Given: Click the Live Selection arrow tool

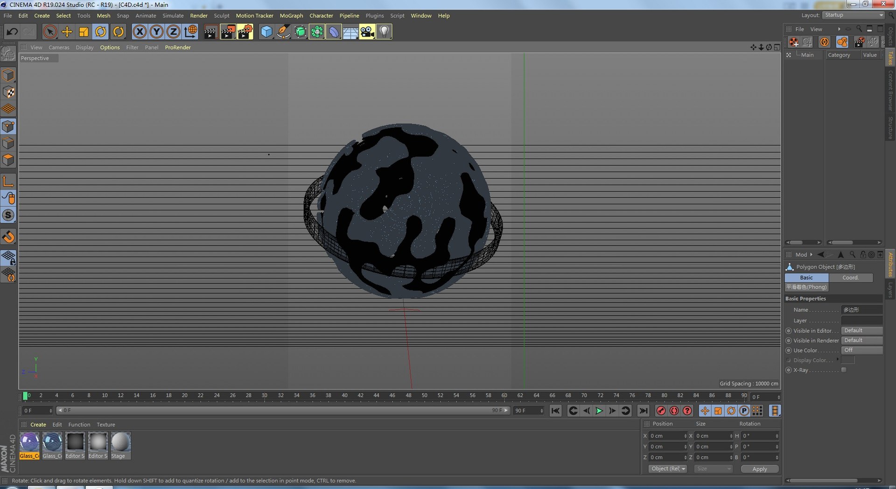Looking at the screenshot, I should click(x=50, y=32).
